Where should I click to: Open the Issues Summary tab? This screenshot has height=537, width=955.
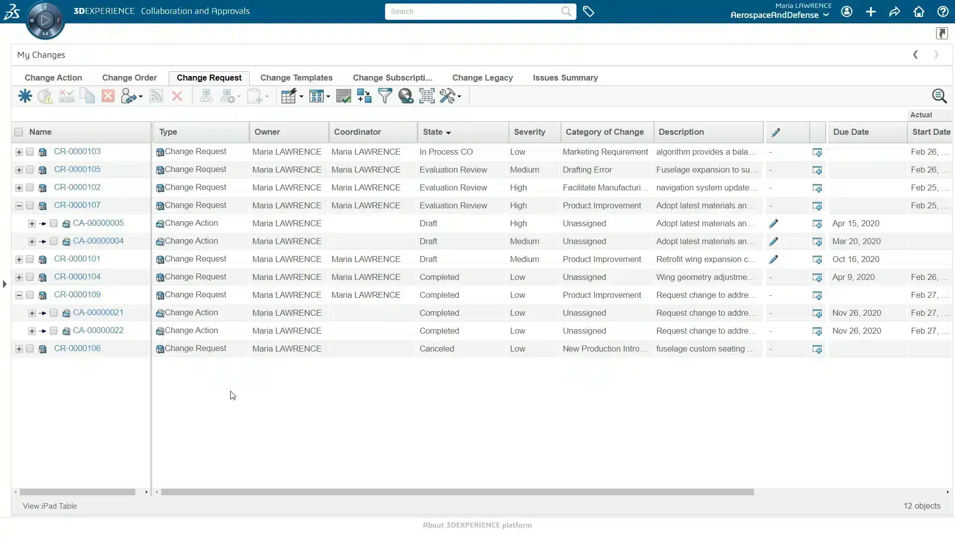click(566, 78)
